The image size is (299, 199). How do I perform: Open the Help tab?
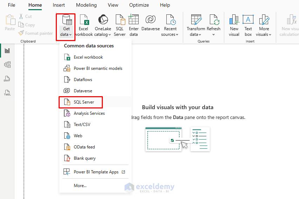tap(165, 5)
